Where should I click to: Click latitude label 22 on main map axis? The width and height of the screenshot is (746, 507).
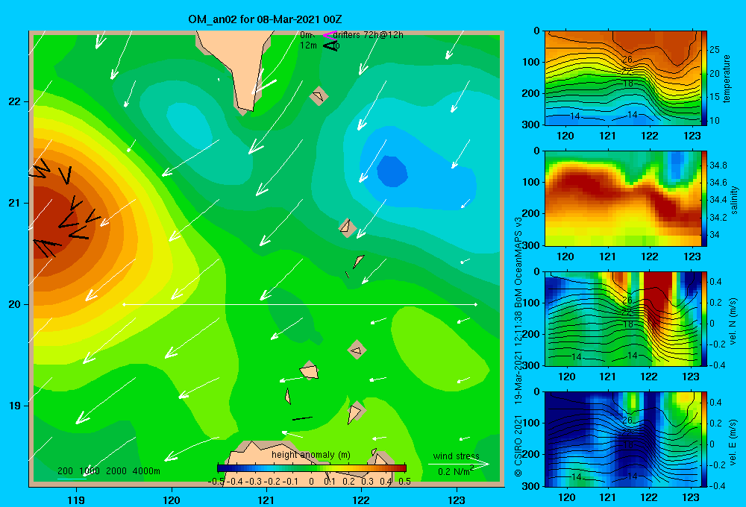14,102
